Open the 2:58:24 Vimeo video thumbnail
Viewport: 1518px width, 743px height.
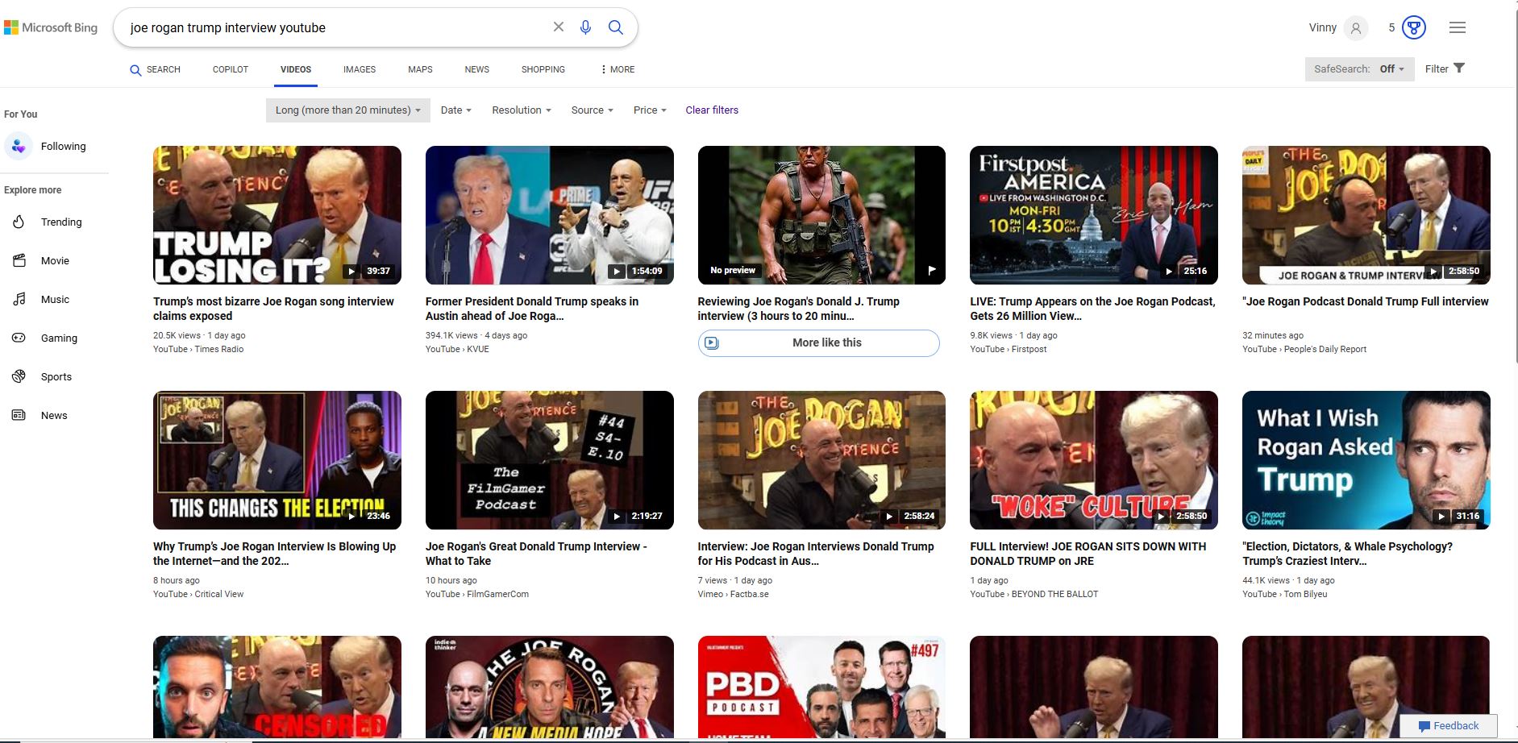[x=821, y=460]
